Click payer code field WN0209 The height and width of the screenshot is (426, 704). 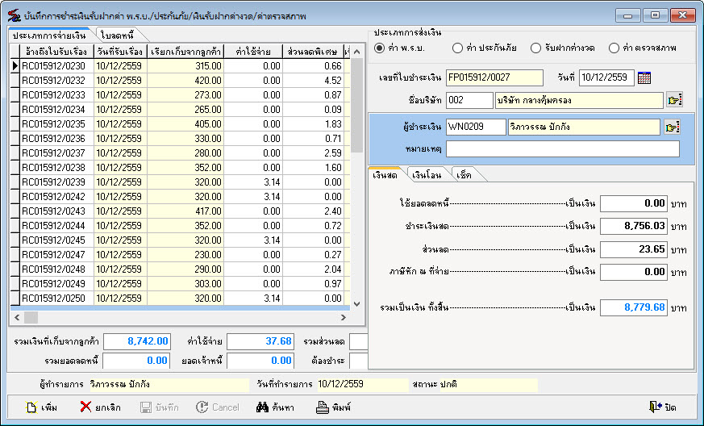click(x=476, y=127)
